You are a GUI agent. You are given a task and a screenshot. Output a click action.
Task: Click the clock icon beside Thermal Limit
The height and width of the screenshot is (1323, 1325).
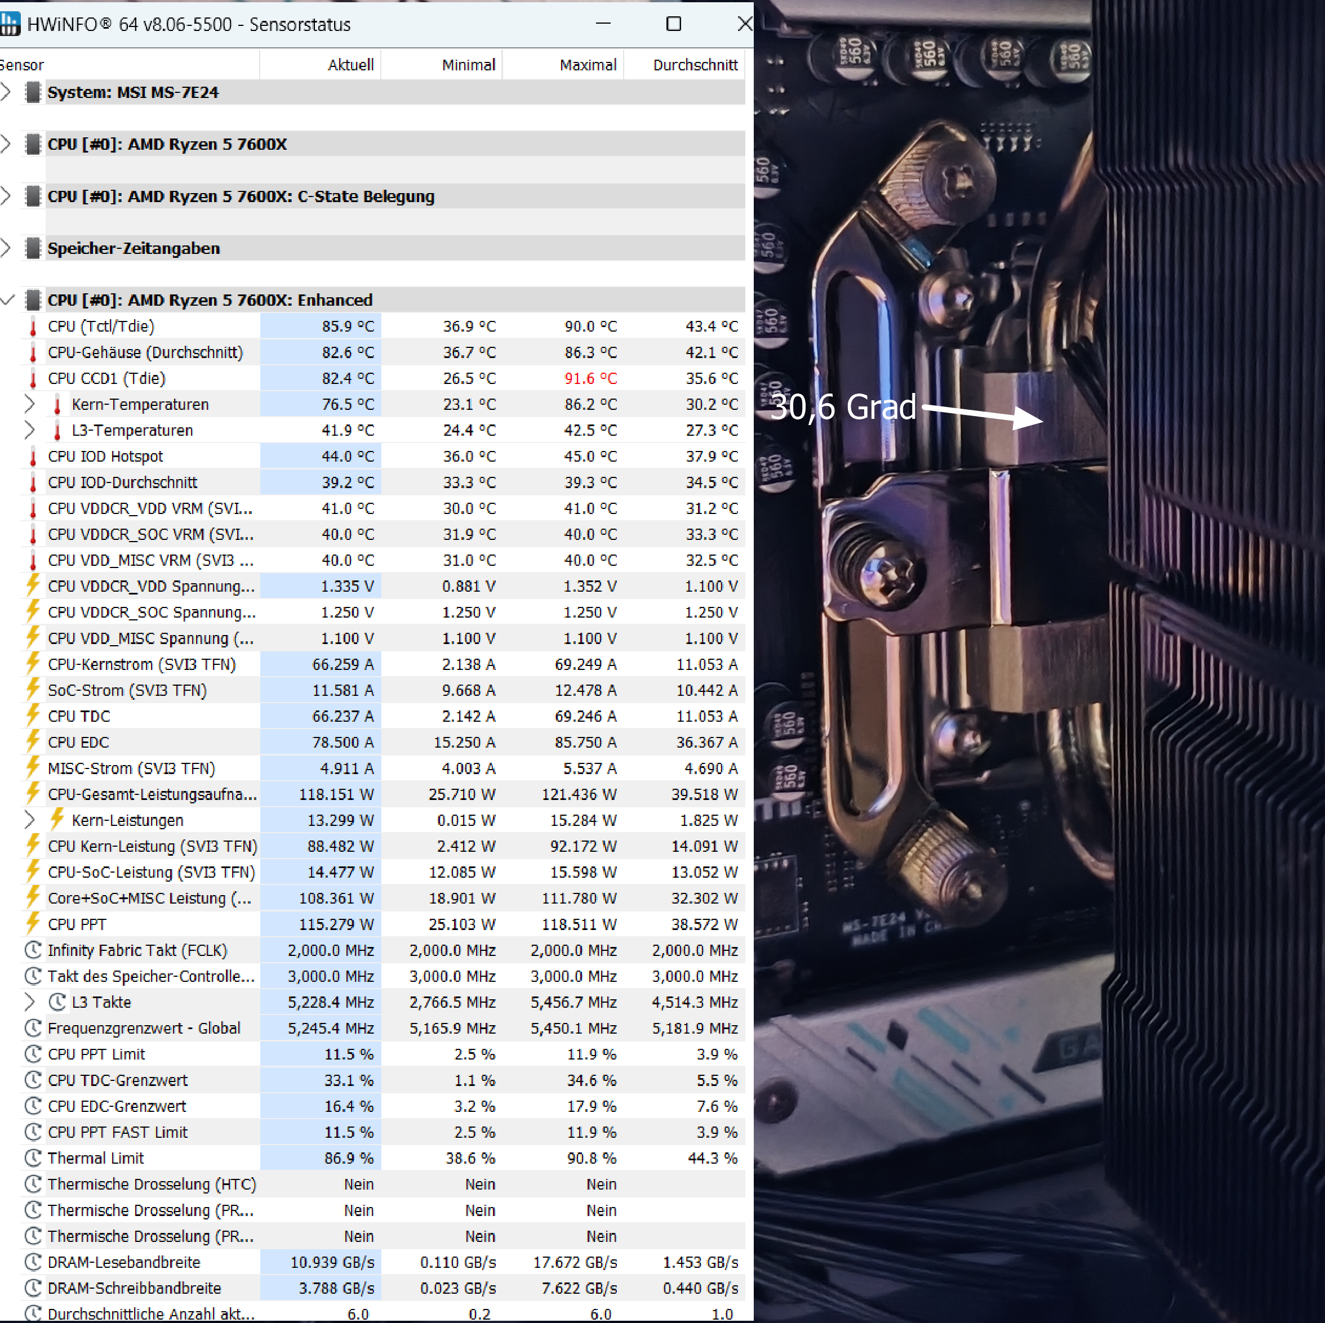pos(33,1158)
